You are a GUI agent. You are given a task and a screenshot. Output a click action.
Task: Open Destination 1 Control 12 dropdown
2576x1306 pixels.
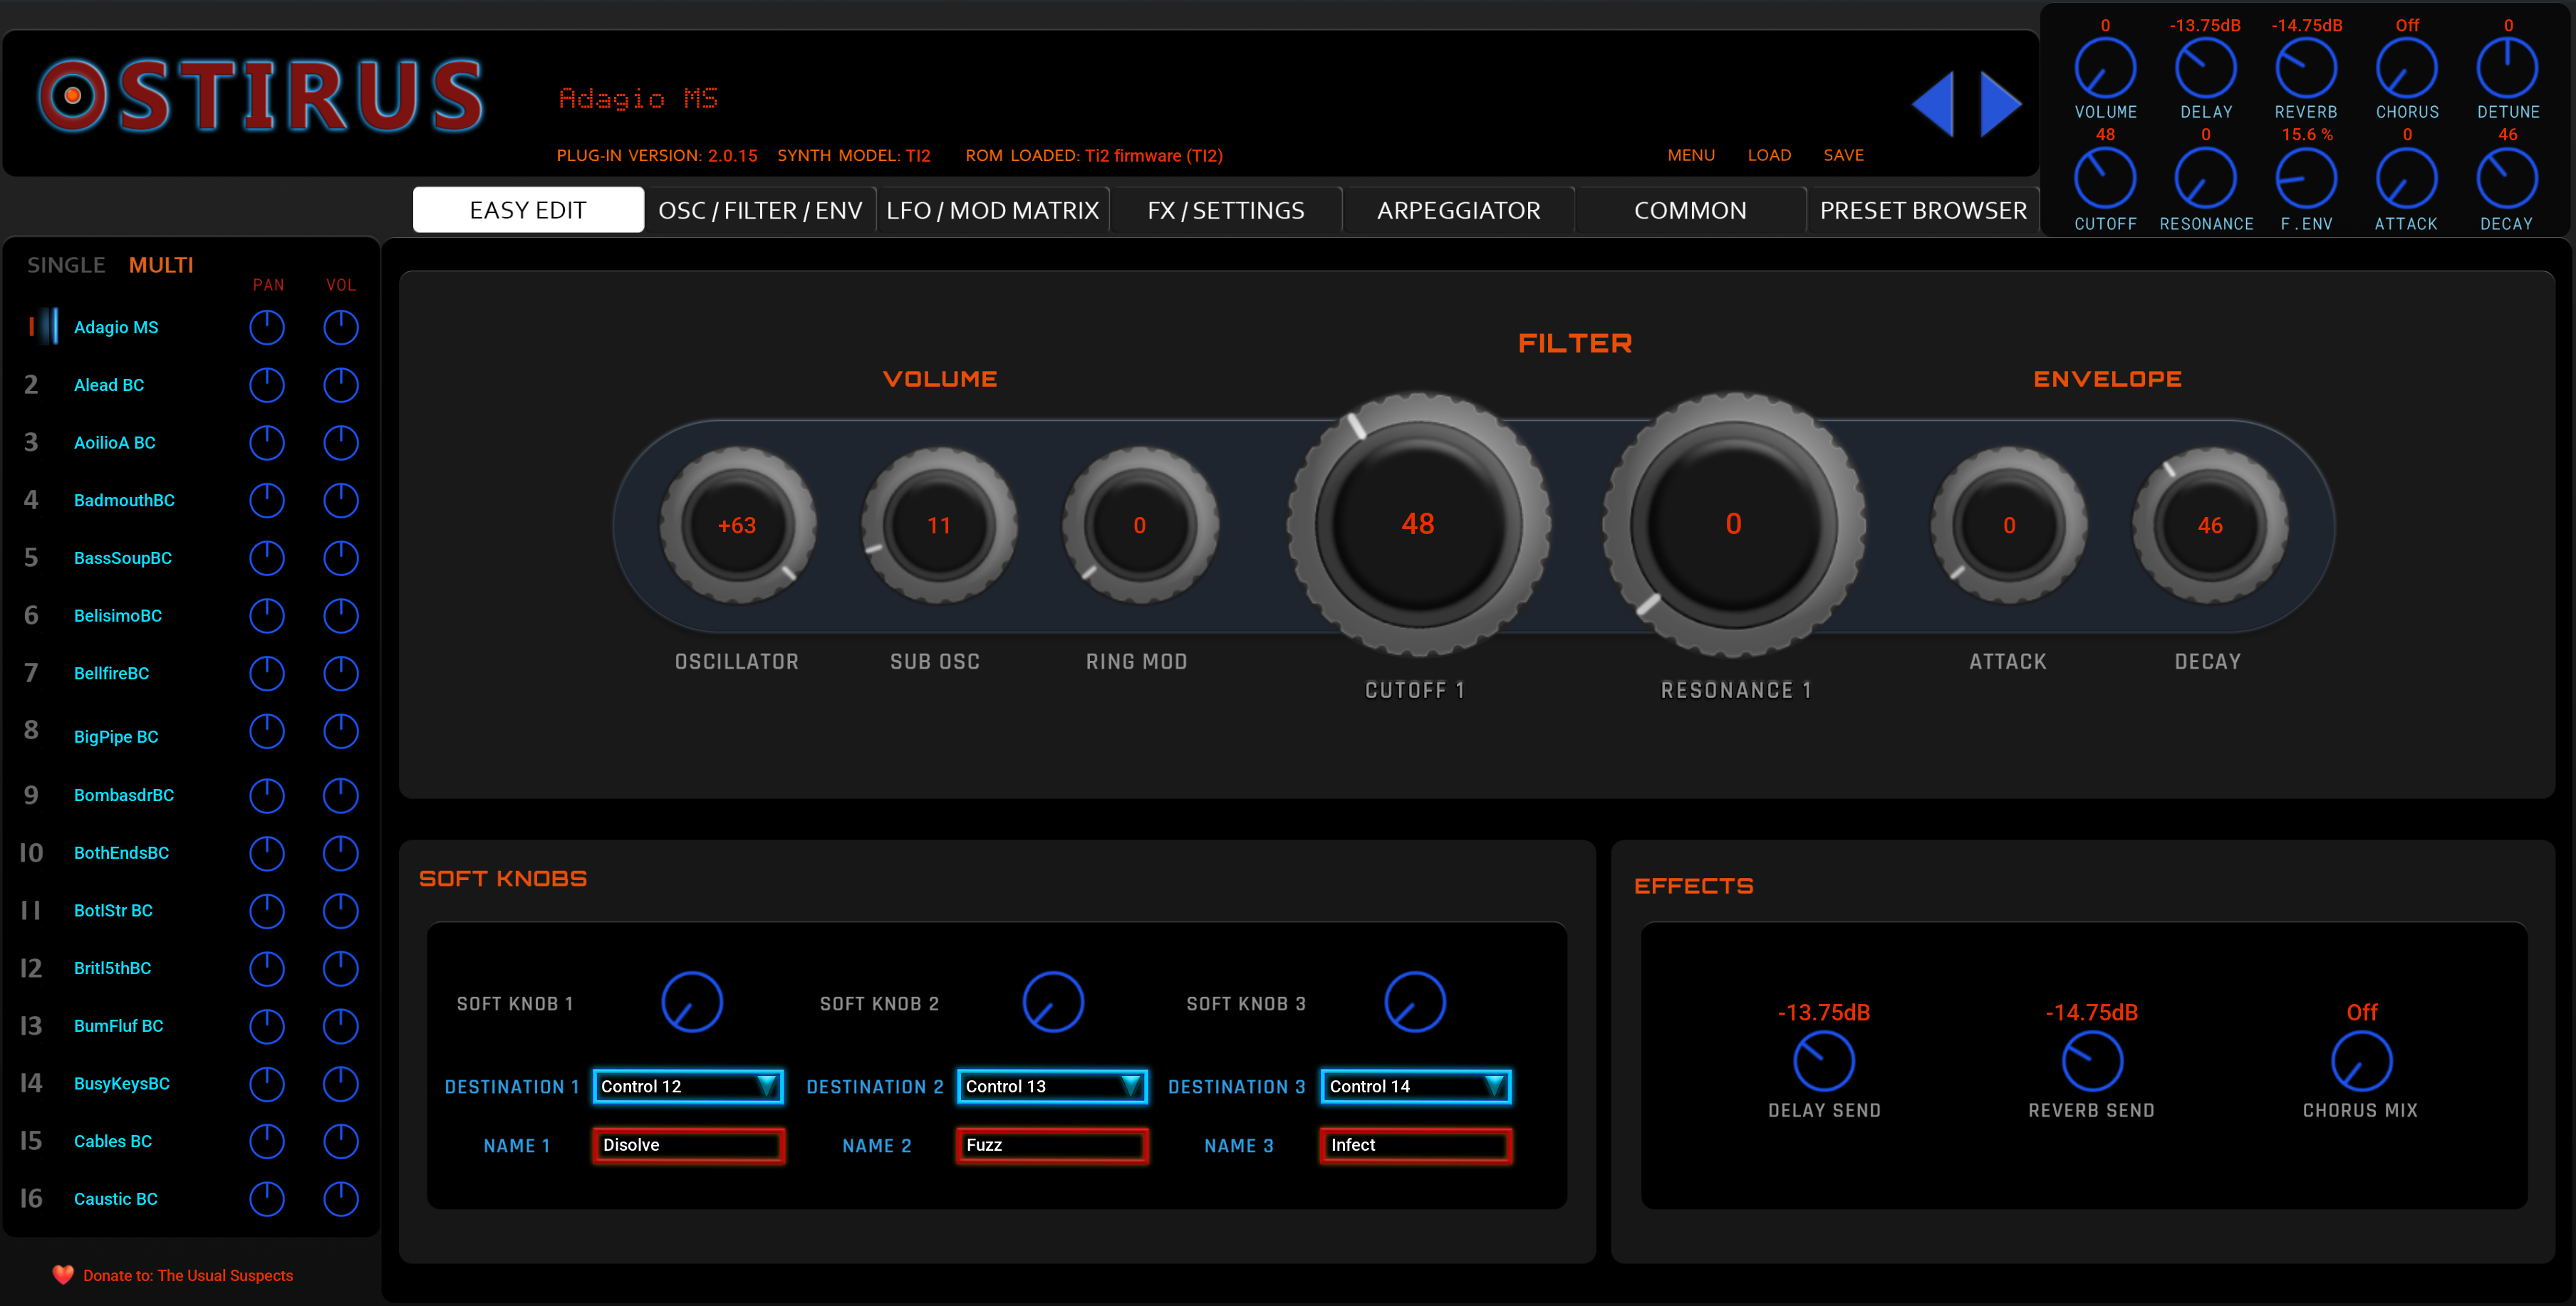tap(688, 1086)
